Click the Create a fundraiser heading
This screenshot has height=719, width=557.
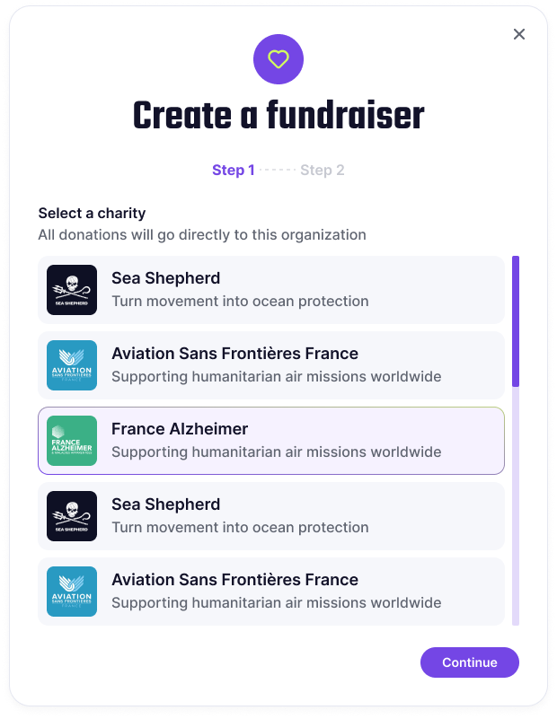278,116
